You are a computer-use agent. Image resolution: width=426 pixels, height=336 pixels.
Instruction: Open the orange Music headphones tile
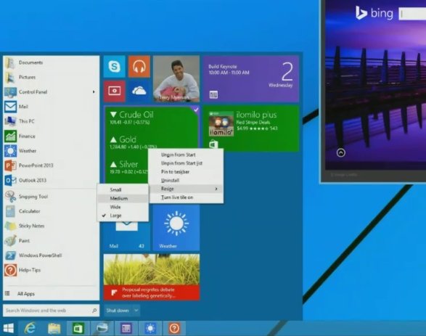pyautogui.click(x=139, y=67)
